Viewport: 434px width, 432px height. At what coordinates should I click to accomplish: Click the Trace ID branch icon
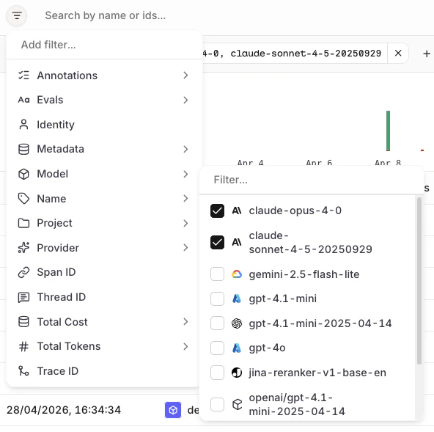pyautogui.click(x=23, y=371)
